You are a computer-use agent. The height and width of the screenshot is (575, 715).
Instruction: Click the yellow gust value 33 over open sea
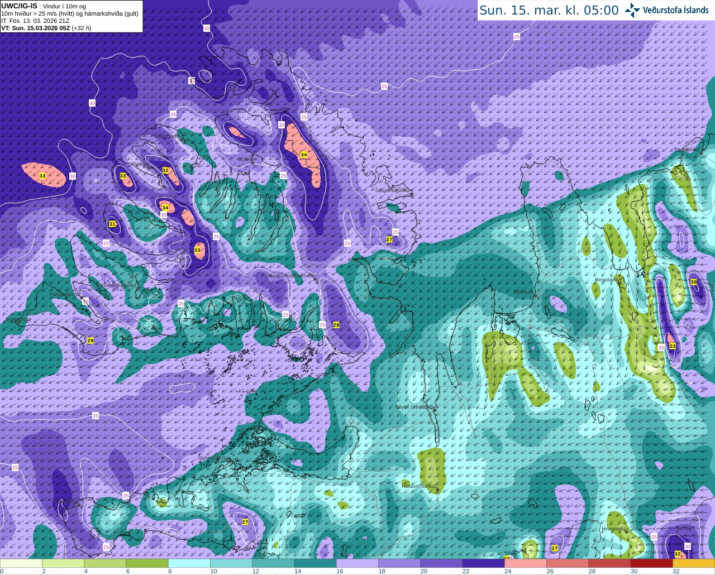point(42,176)
